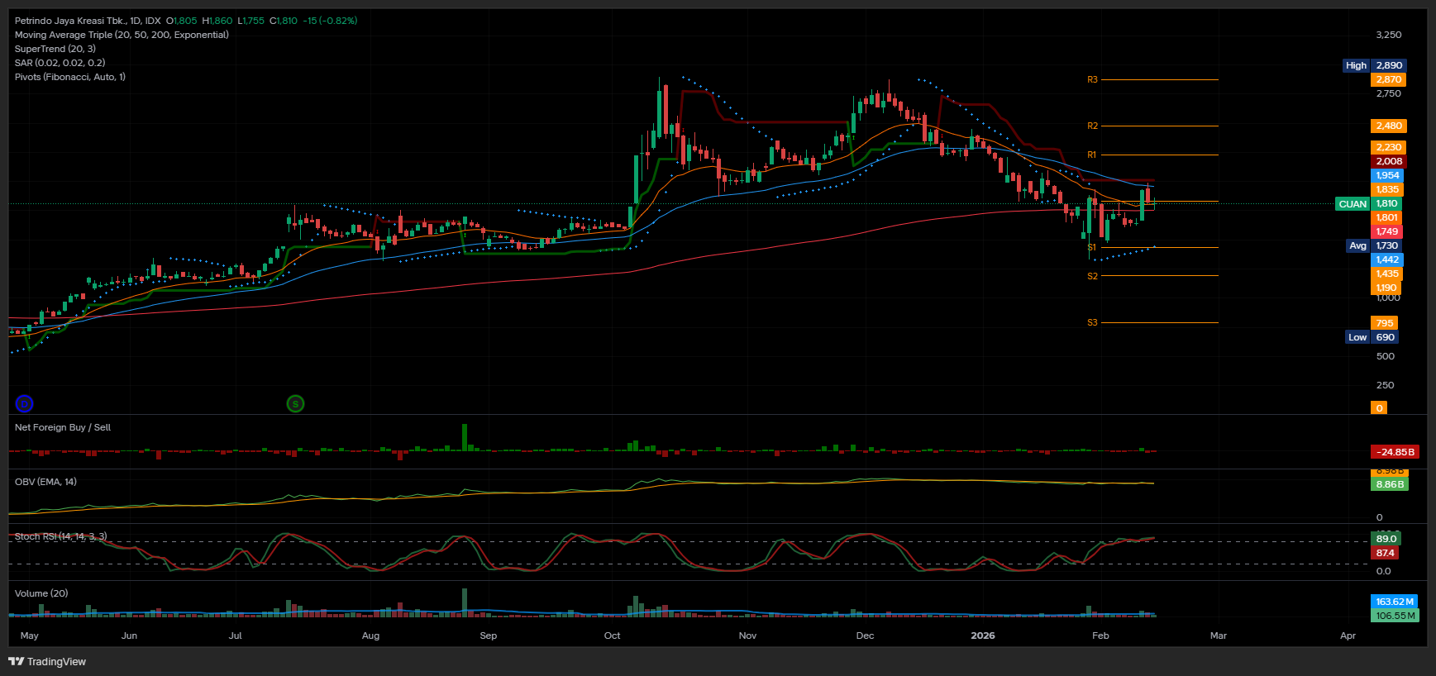The width and height of the screenshot is (1436, 676).
Task: Click the Low 690 price label
Action: 1372,337
